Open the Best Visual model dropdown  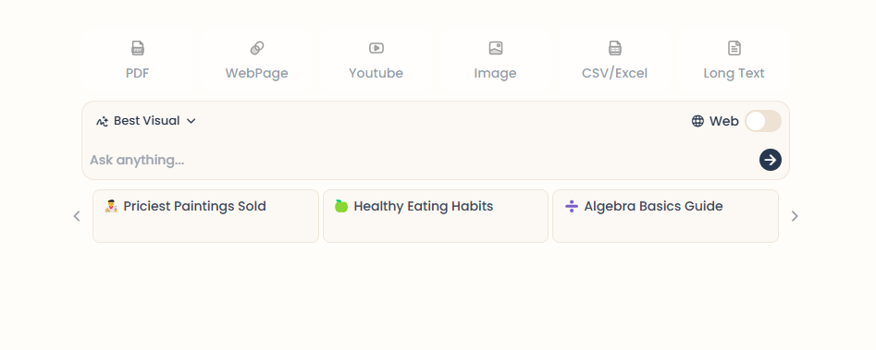coord(146,121)
